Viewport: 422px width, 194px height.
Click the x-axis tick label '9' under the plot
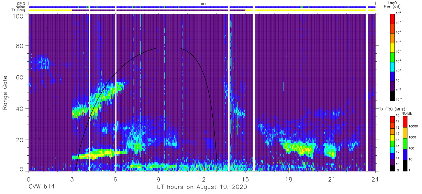[158, 179]
